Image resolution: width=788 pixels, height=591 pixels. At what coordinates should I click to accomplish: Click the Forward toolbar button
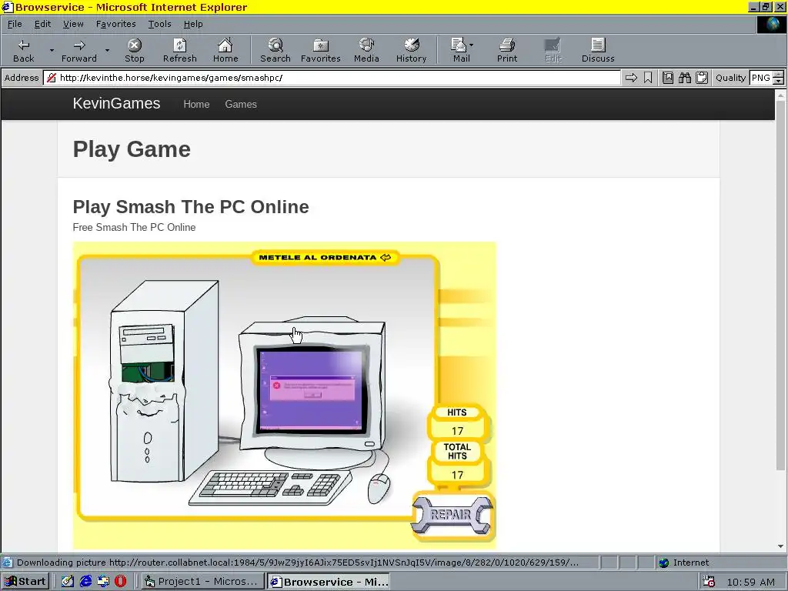coord(79,50)
